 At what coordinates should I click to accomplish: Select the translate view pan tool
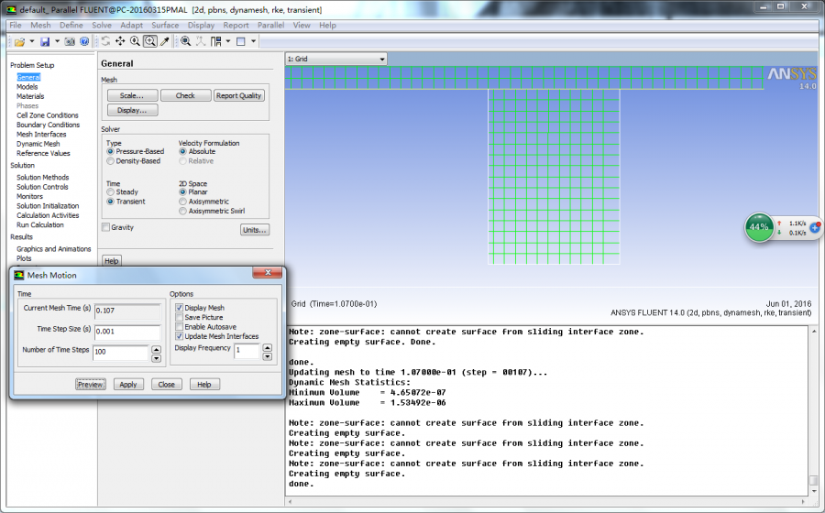tap(120, 41)
